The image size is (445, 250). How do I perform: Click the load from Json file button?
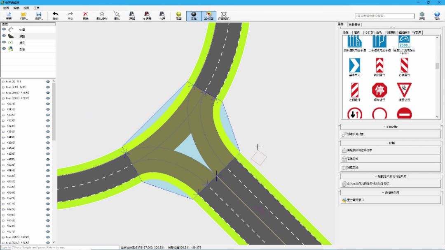pyautogui.click(x=391, y=183)
